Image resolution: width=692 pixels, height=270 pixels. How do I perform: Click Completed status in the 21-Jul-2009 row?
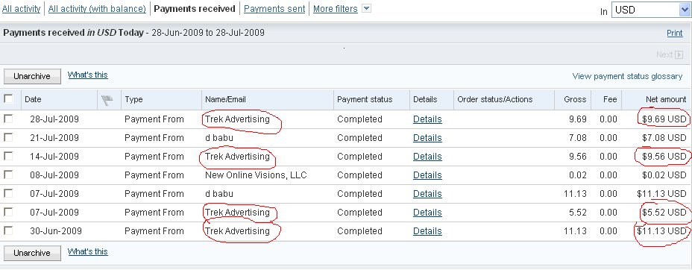pyautogui.click(x=359, y=138)
